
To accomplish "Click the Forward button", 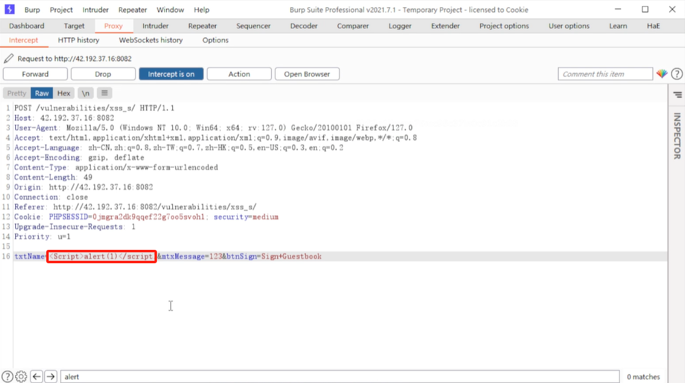I will pyautogui.click(x=35, y=74).
